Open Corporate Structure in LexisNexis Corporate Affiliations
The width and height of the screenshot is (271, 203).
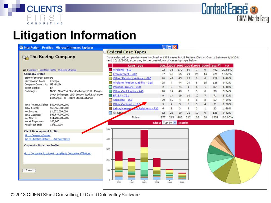click(57, 153)
